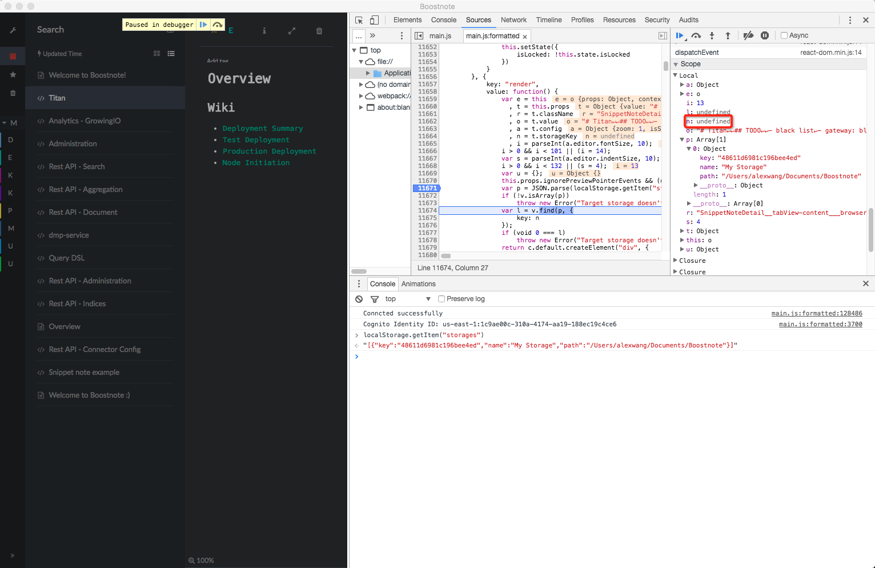Open the Security tab
Image resolution: width=875 pixels, height=568 pixels.
coord(657,20)
